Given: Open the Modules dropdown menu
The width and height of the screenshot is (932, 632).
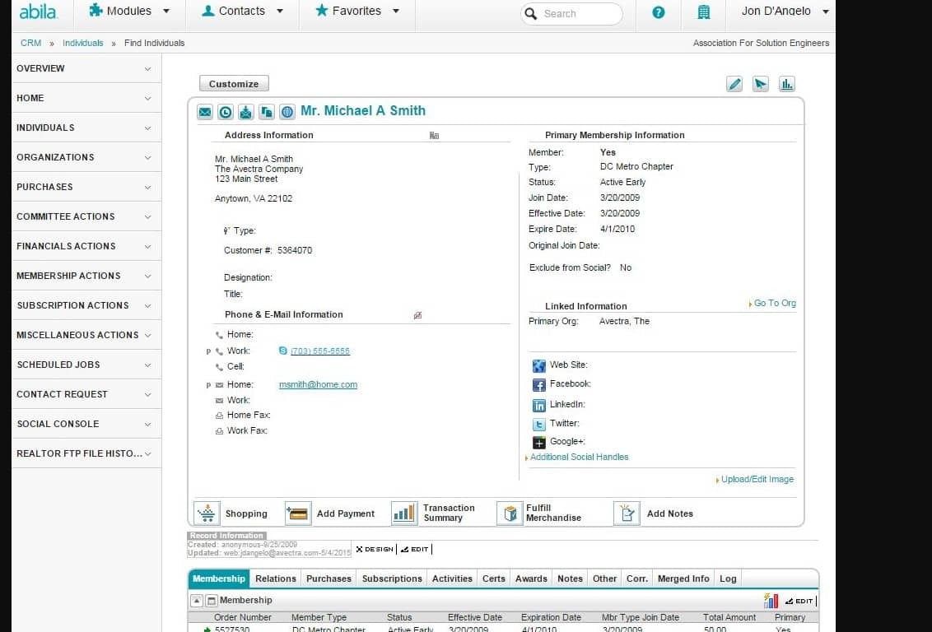Looking at the screenshot, I should (x=129, y=12).
